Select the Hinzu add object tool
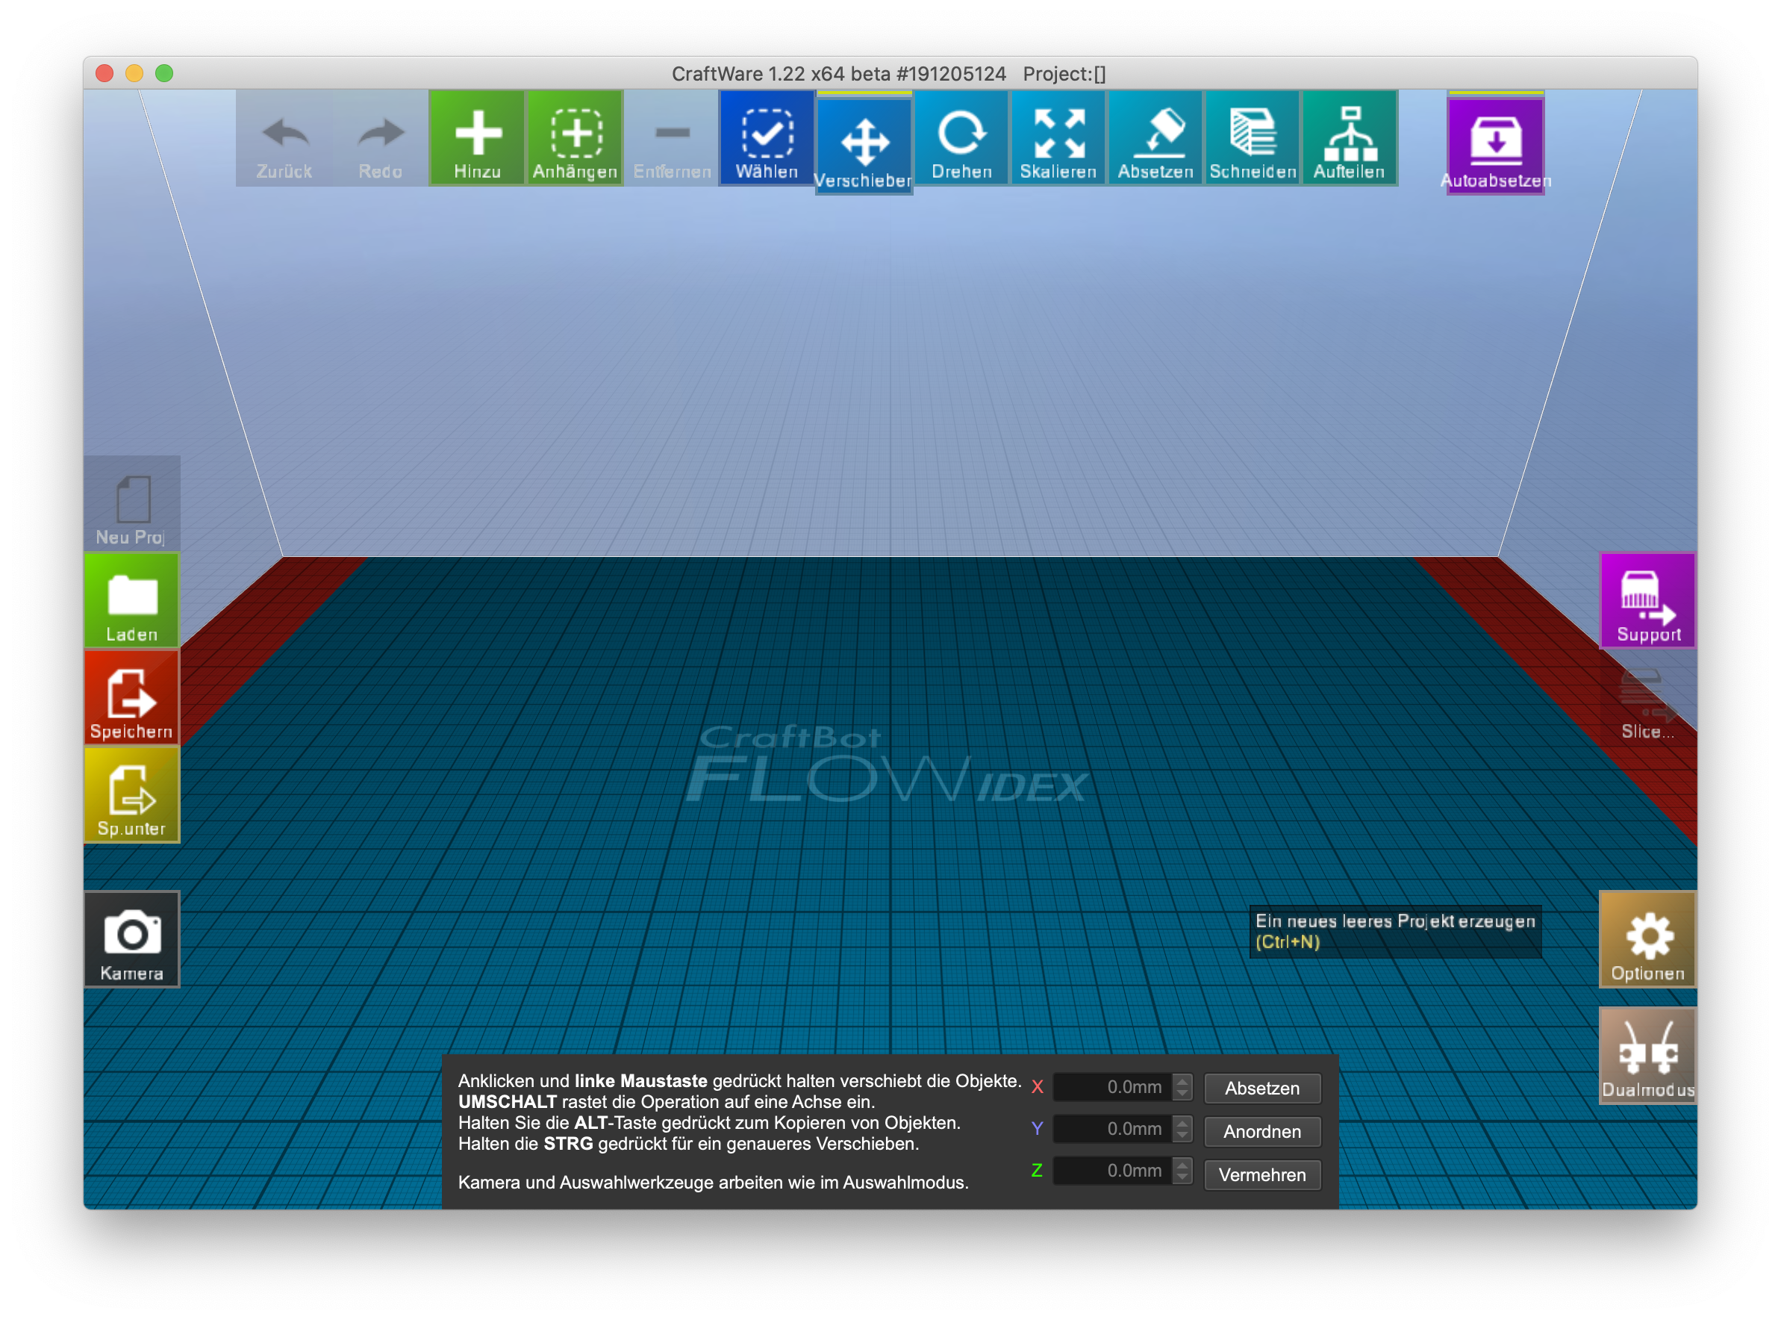 tap(477, 137)
